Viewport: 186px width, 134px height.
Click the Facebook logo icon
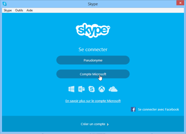pyautogui.click(x=133, y=109)
